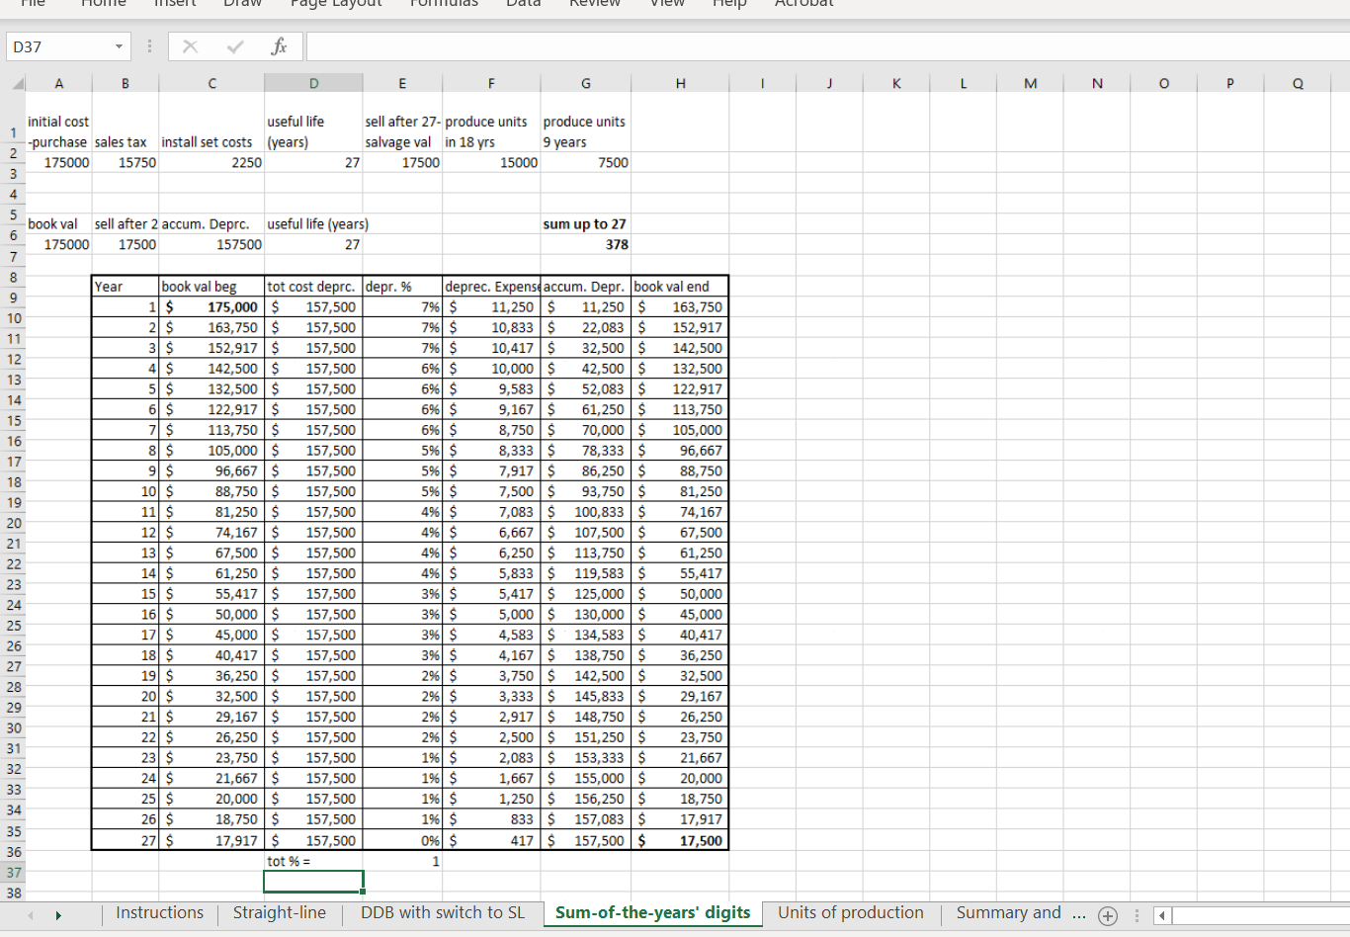This screenshot has width=1350, height=937.
Task: Click the bold value 378
Action: [x=585, y=244]
